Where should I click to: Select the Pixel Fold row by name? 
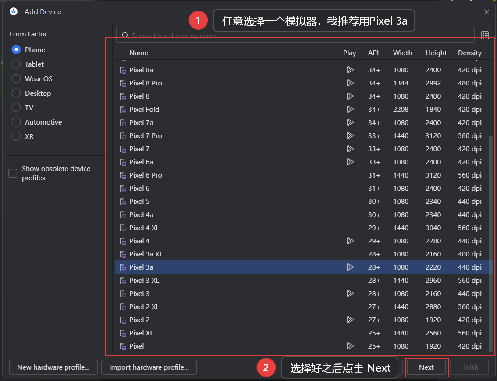point(144,109)
